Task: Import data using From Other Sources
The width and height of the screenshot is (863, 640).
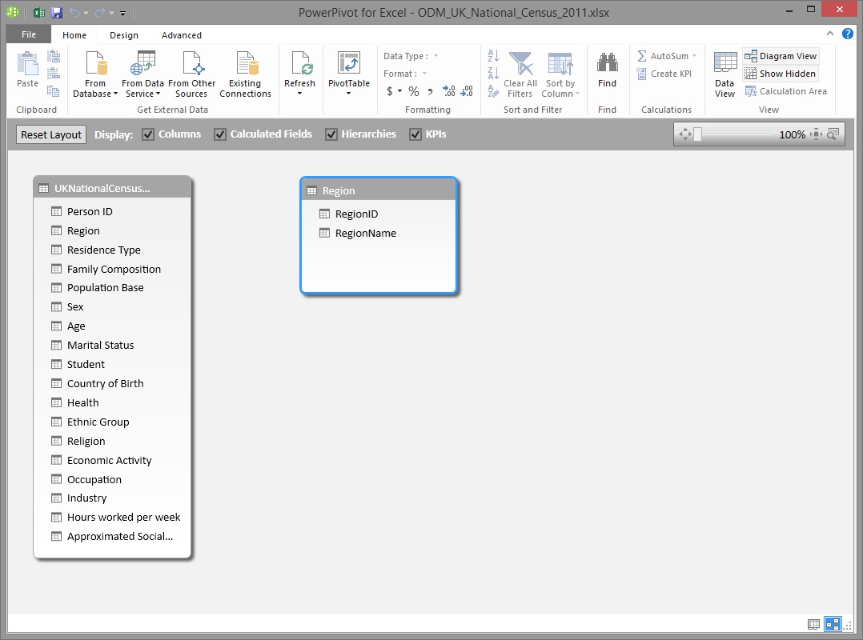Action: pyautogui.click(x=191, y=74)
